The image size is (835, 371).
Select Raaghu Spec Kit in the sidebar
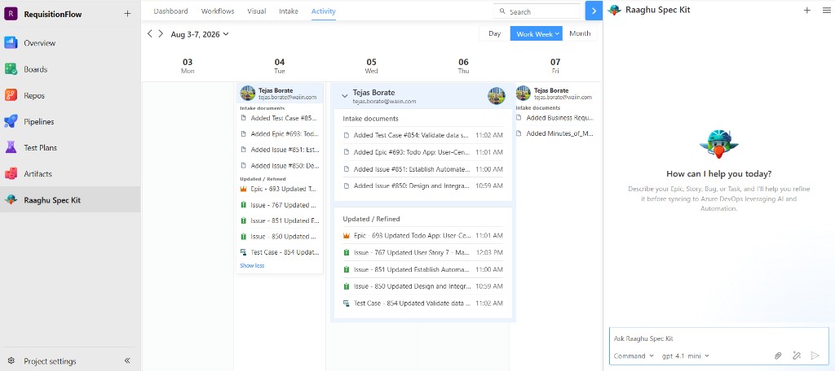[70, 200]
